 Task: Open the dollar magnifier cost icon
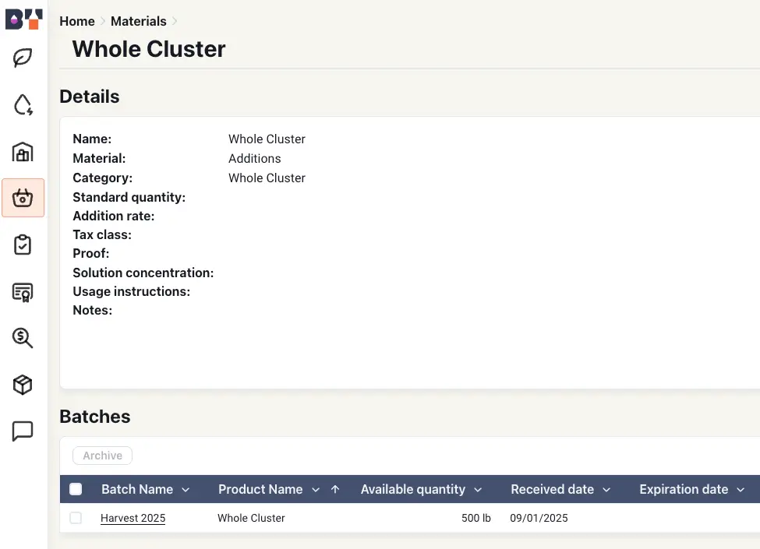point(23,337)
